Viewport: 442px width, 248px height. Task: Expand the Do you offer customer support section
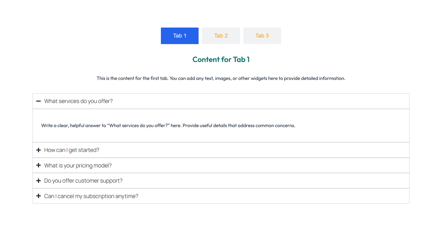click(83, 180)
